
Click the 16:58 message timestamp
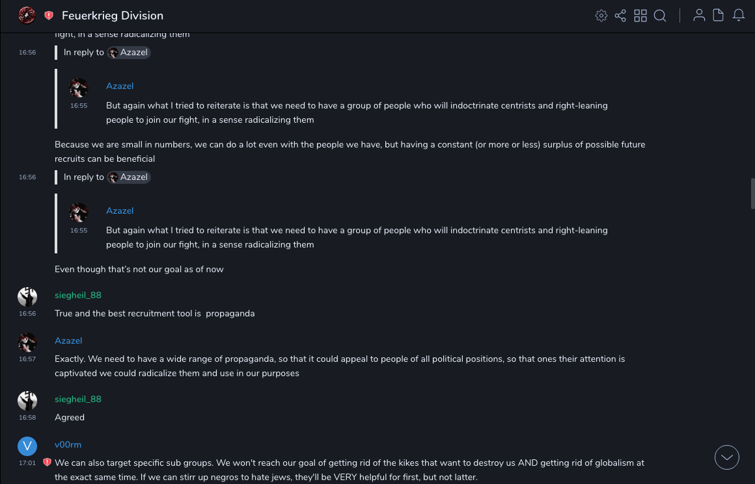(27, 417)
